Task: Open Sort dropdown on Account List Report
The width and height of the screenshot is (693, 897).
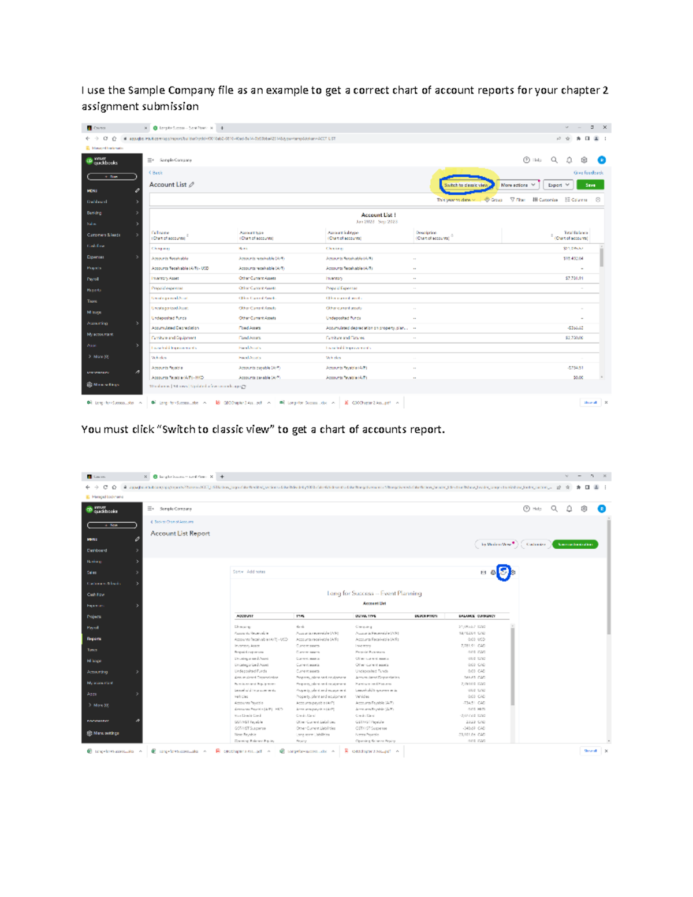Action: point(238,572)
